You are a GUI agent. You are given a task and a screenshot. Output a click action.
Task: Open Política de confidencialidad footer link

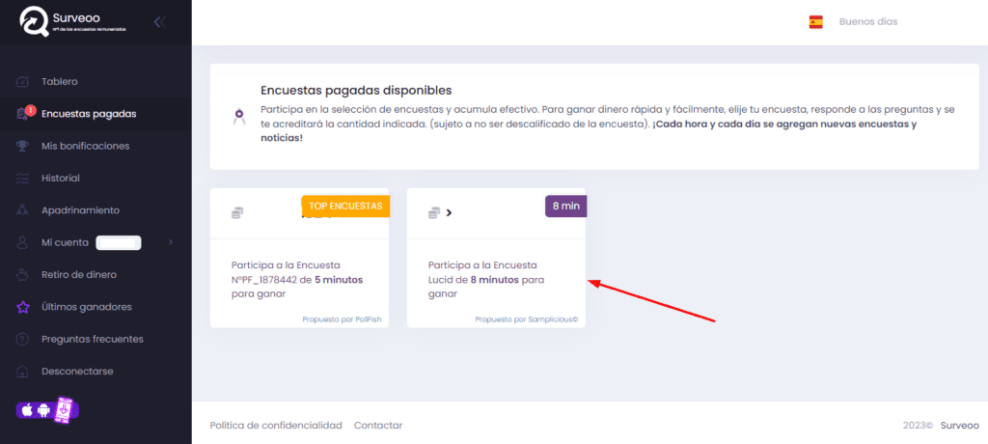pos(276,426)
